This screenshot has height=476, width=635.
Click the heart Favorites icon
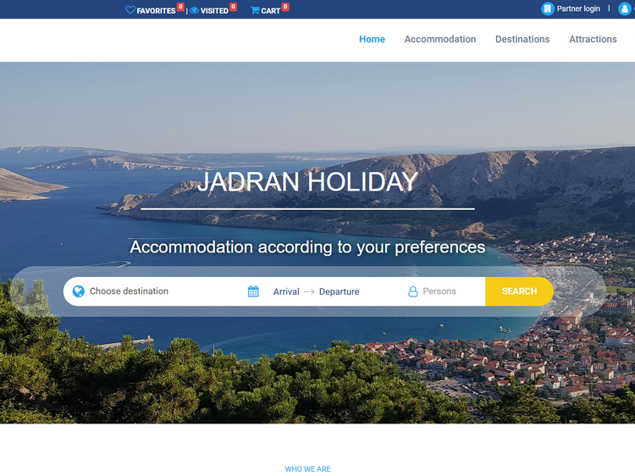pyautogui.click(x=130, y=10)
